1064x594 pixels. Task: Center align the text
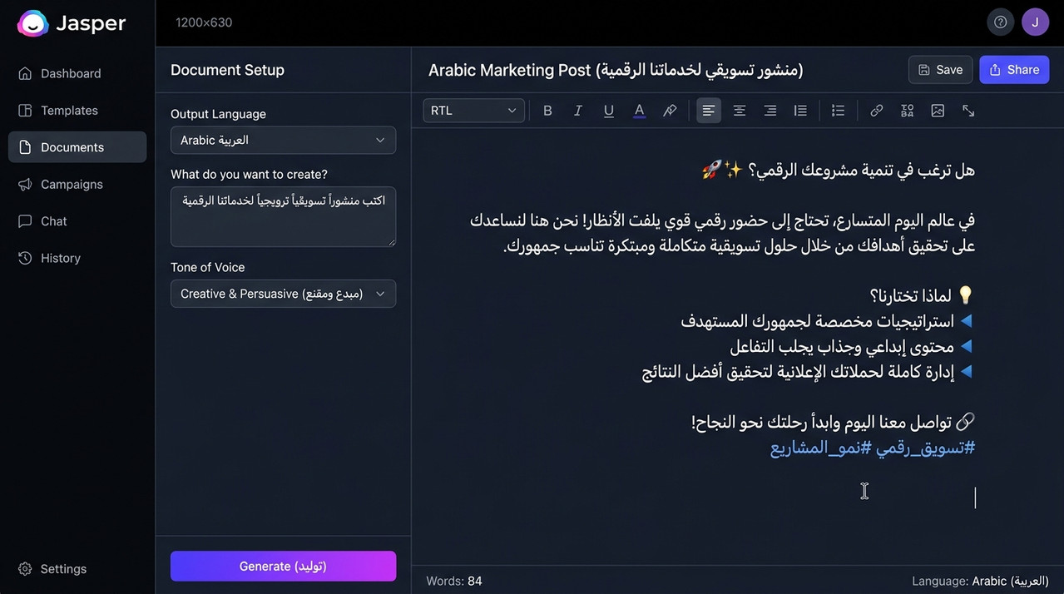click(739, 111)
